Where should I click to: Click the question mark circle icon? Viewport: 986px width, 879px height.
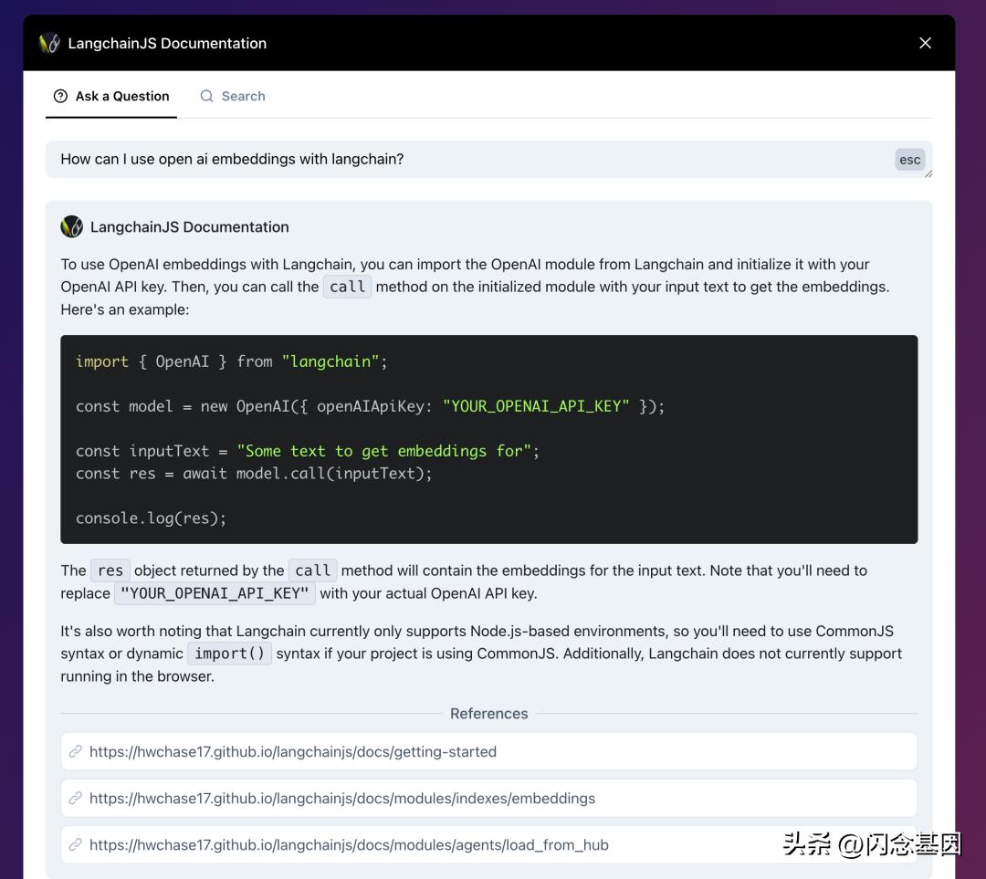tap(60, 96)
